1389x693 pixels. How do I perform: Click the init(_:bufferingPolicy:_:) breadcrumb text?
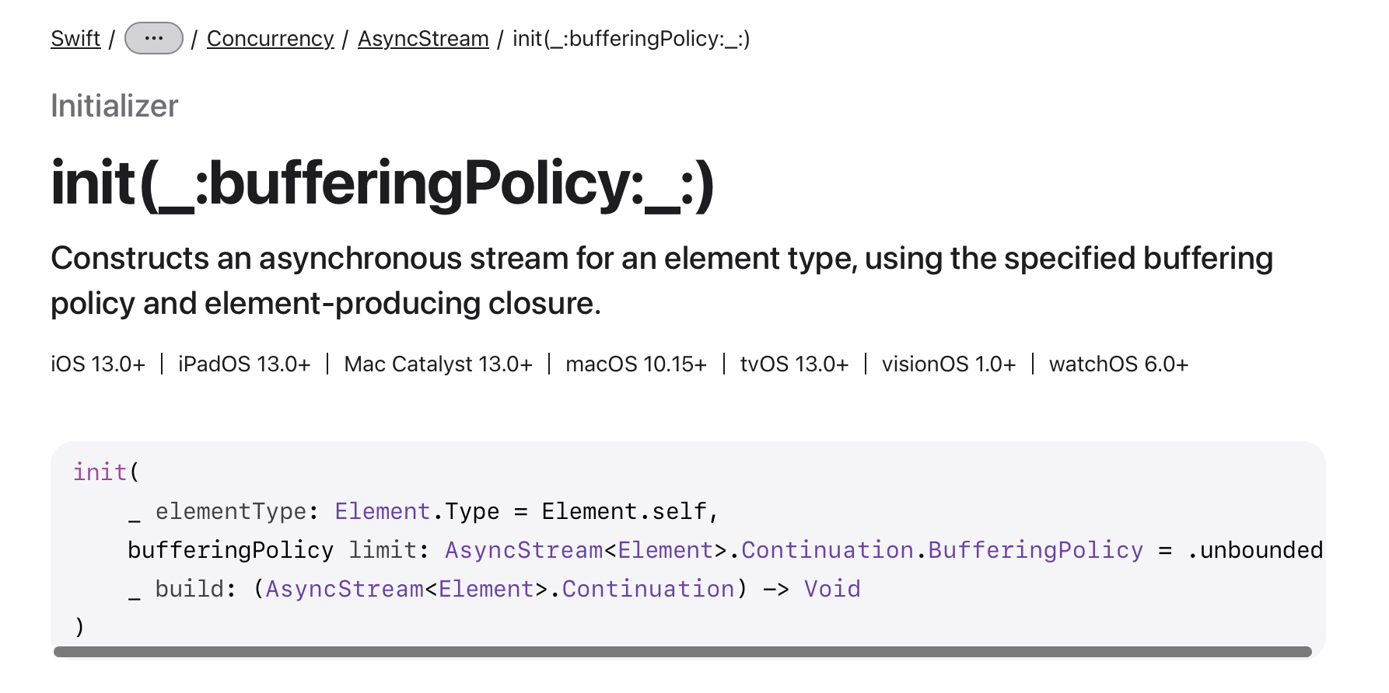(x=632, y=38)
